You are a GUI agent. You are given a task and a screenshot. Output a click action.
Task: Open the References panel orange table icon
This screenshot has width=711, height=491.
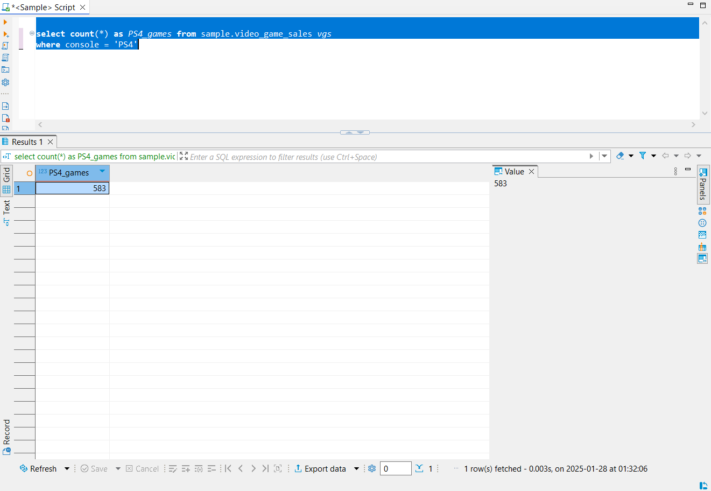coord(702,247)
